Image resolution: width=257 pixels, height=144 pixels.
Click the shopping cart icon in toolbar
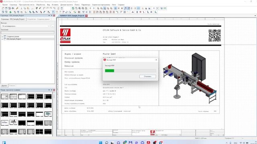[x=161, y=8]
